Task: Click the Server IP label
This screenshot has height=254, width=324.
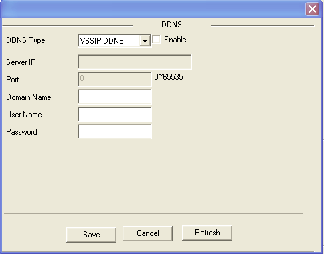Action: coord(21,62)
